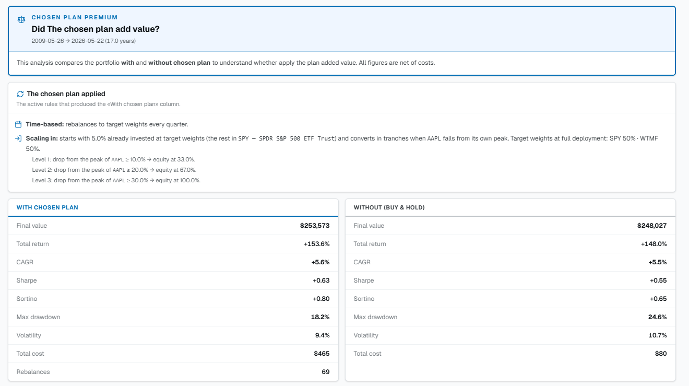
Task: Select the WITH CHOSEN PLAN panel header
Action: pos(173,207)
